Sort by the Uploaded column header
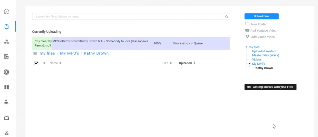The width and height of the screenshot is (318, 137). point(187,63)
